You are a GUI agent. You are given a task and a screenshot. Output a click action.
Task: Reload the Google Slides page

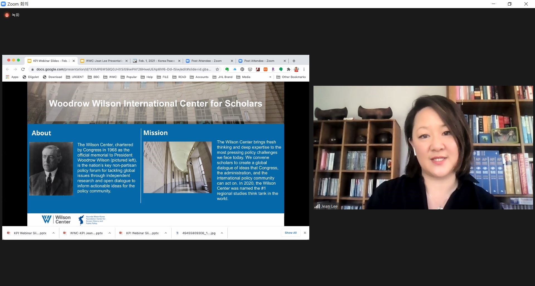click(x=23, y=69)
